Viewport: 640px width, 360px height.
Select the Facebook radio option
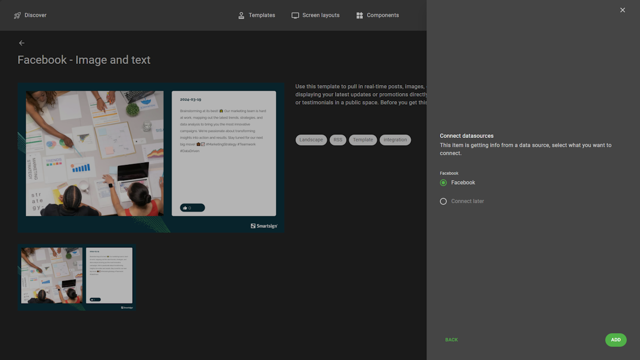pyautogui.click(x=443, y=183)
